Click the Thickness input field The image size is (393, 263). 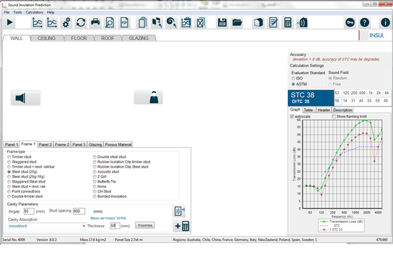[115, 226]
